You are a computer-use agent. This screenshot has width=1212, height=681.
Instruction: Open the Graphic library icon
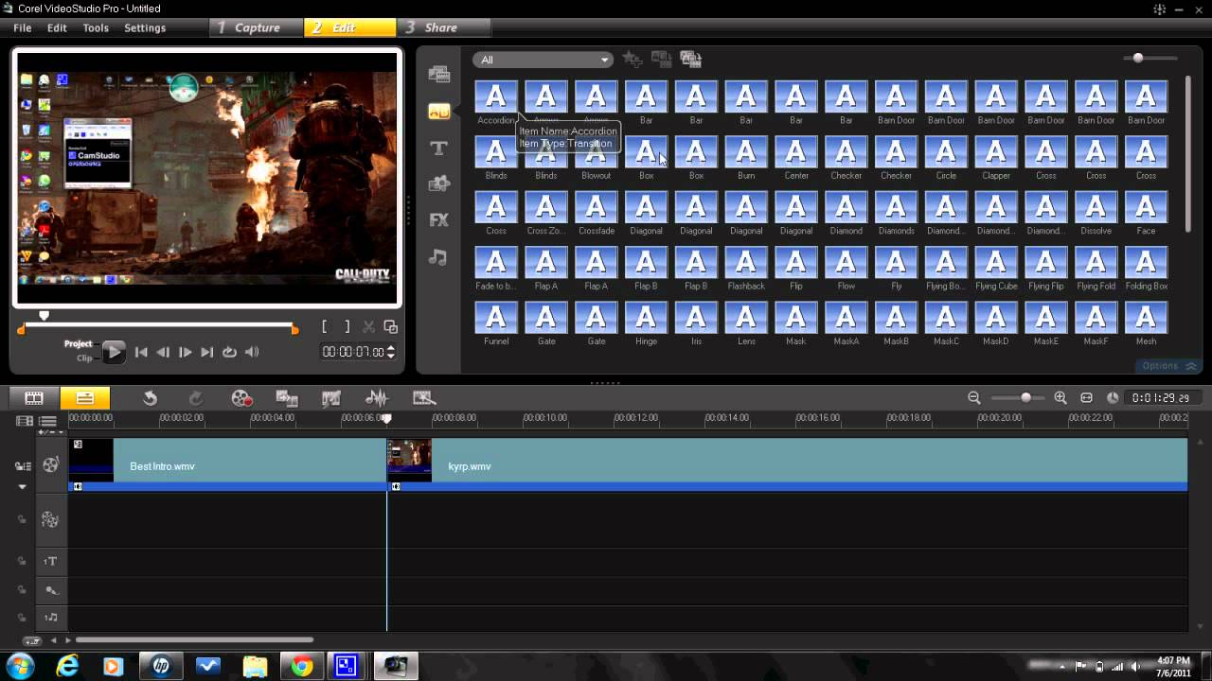pyautogui.click(x=438, y=183)
